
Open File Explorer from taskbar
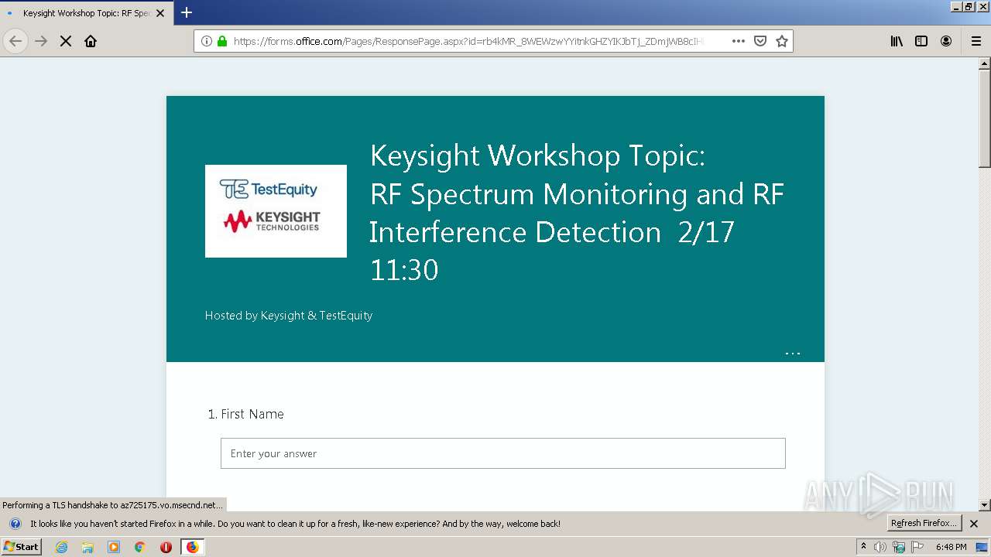pyautogui.click(x=87, y=547)
